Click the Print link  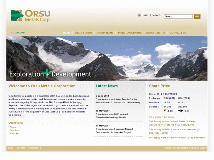145,15
